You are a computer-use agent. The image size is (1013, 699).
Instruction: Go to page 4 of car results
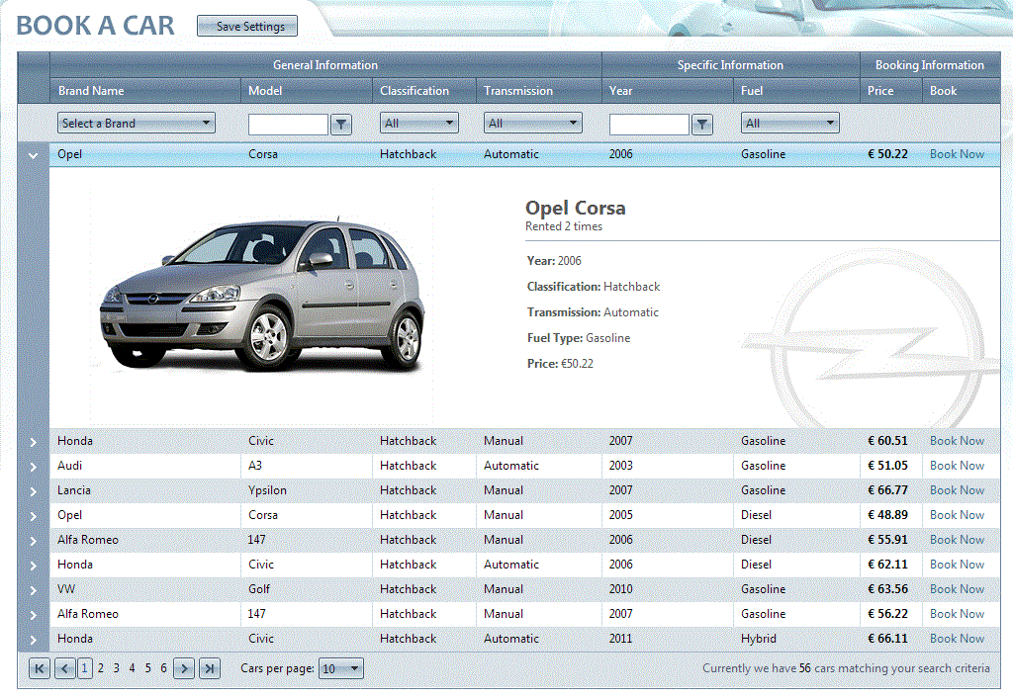point(132,668)
